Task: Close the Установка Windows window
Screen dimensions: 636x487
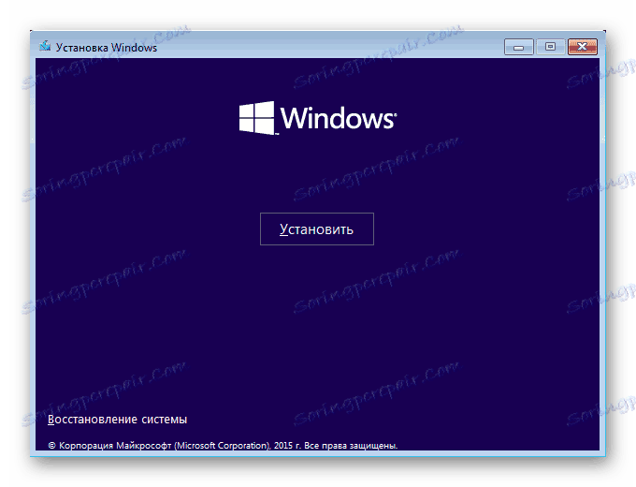Action: pyautogui.click(x=582, y=47)
